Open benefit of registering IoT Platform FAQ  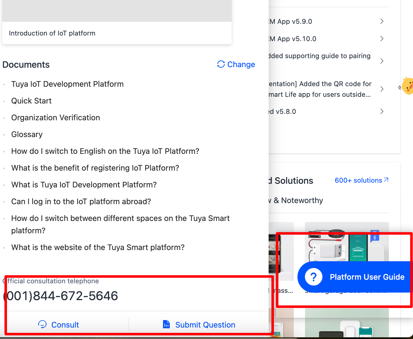95,168
